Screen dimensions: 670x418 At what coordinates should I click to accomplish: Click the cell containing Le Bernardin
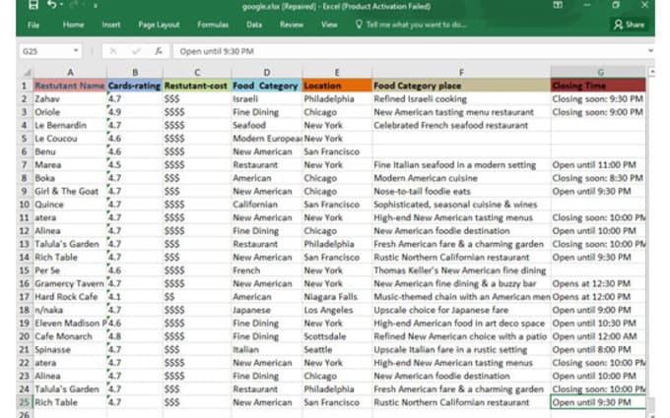click(x=70, y=126)
